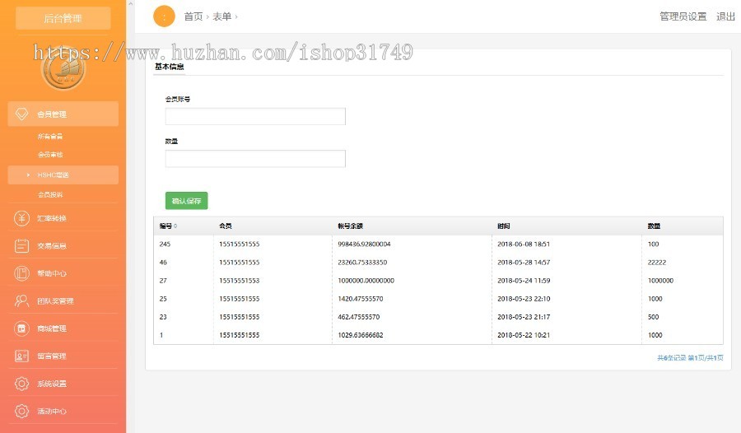Click the 数量 column header in the table

[x=654, y=226]
